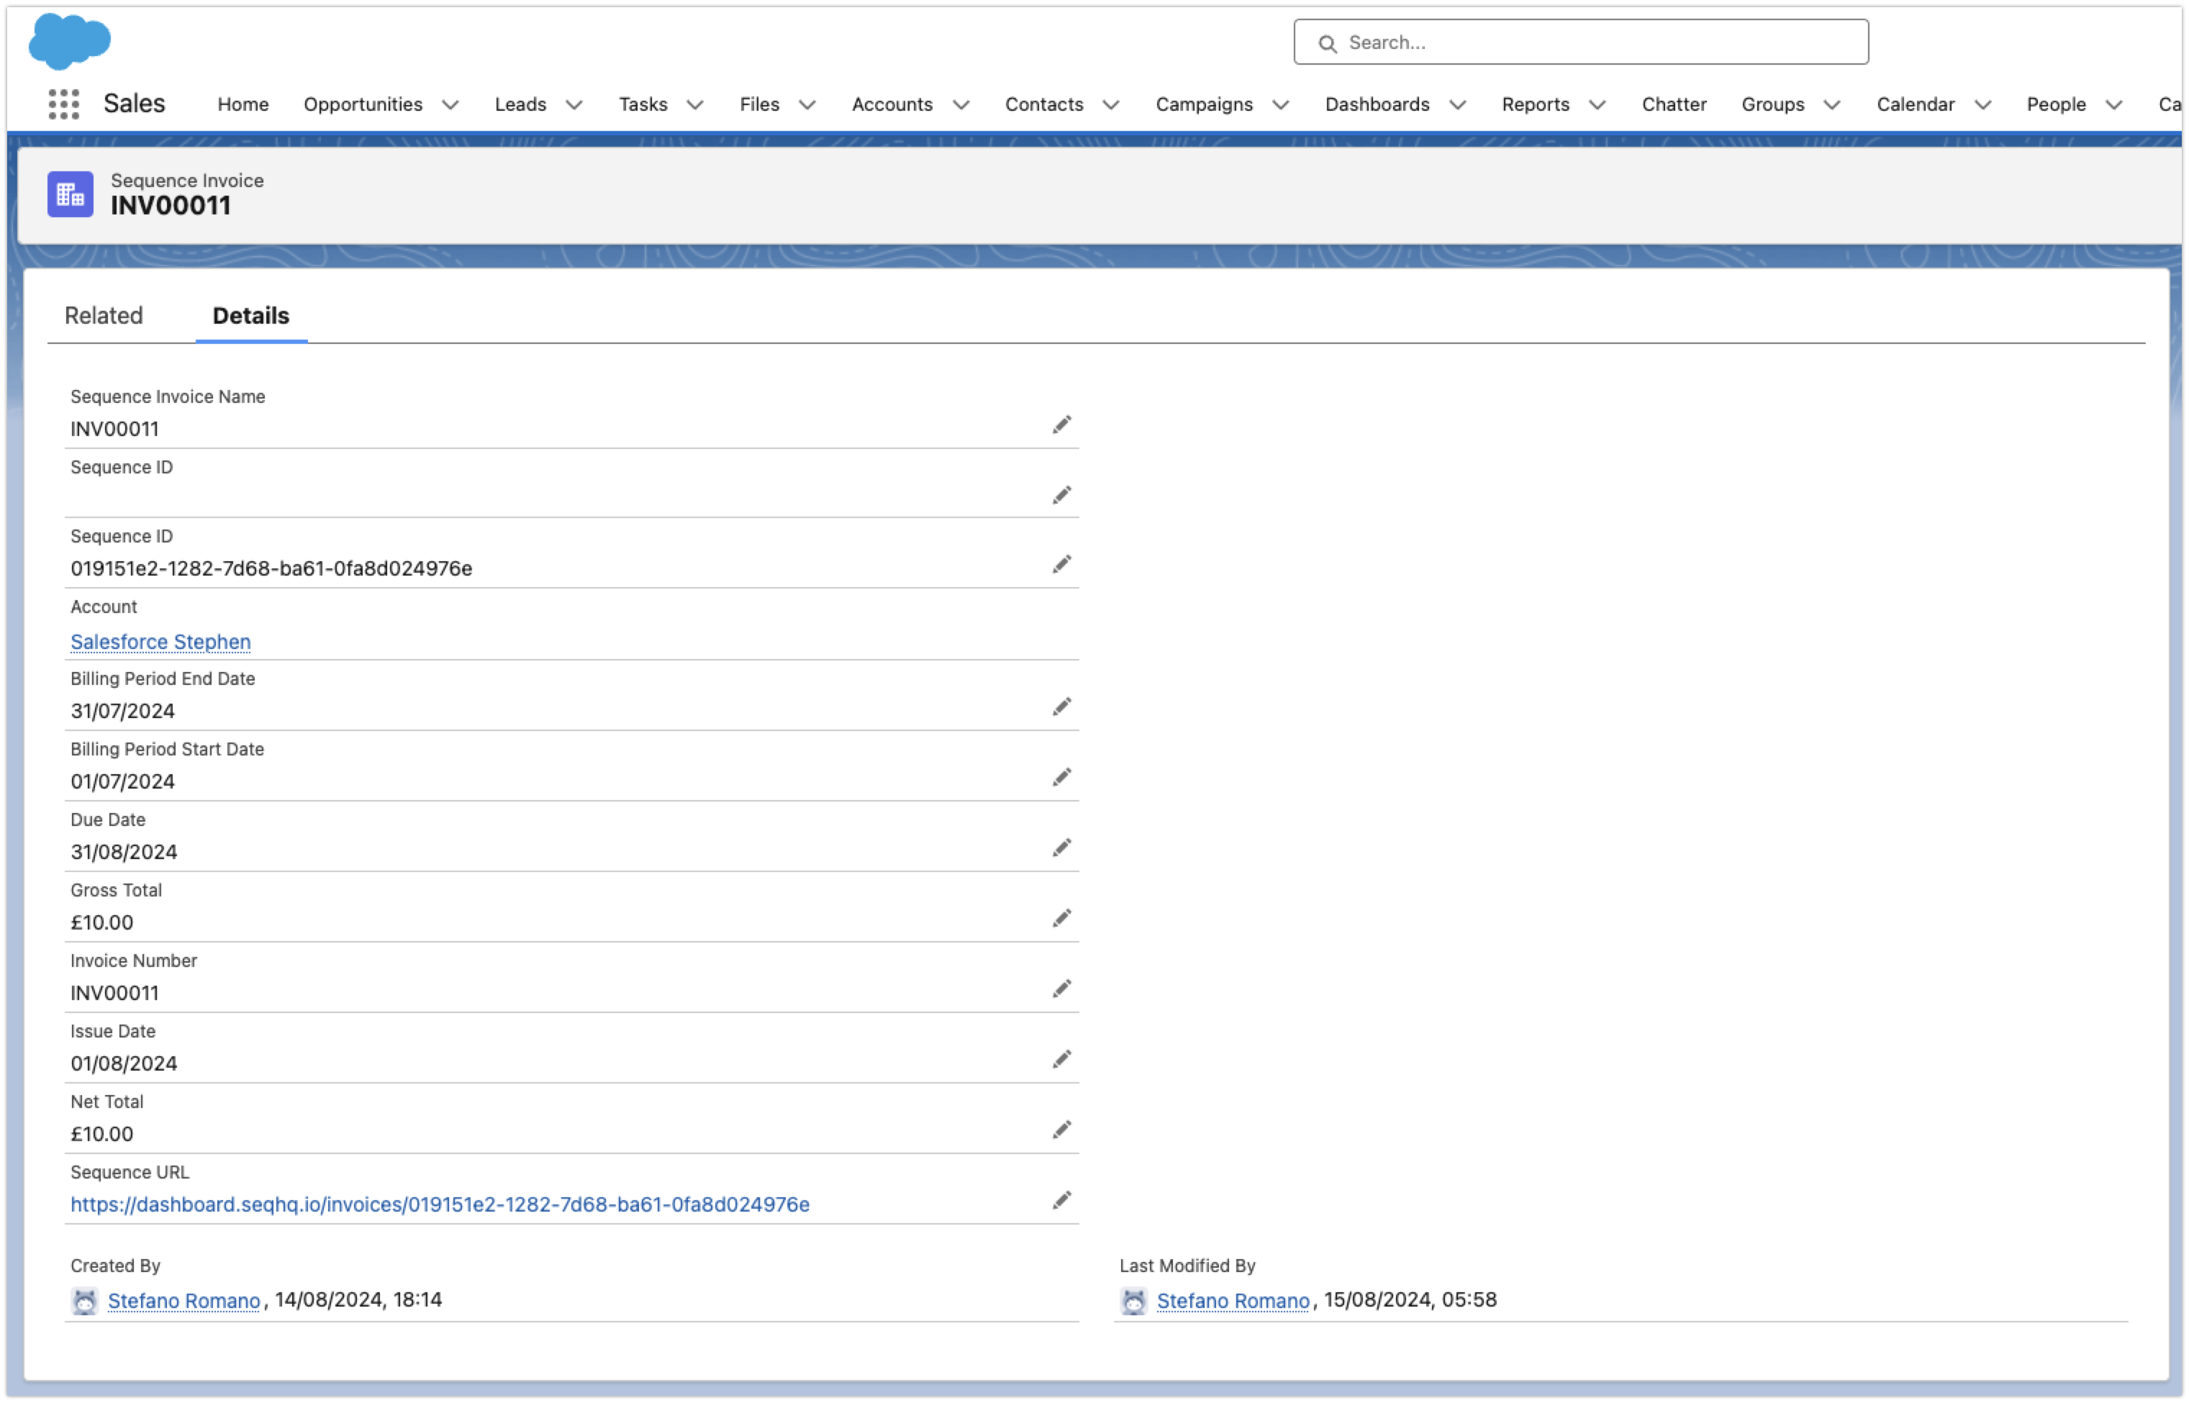
Task: Open the Groups tab
Action: pyautogui.click(x=1772, y=104)
